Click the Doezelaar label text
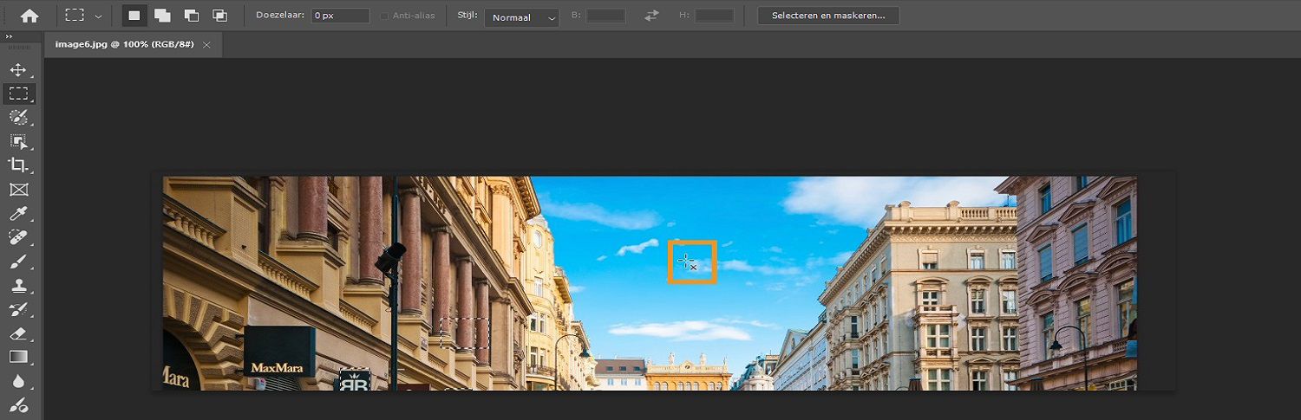The width and height of the screenshot is (1301, 420). coord(280,16)
